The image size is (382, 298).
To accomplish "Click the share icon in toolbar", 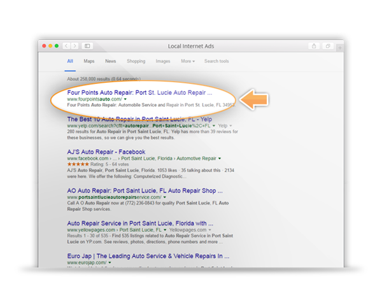I will point(314,46).
